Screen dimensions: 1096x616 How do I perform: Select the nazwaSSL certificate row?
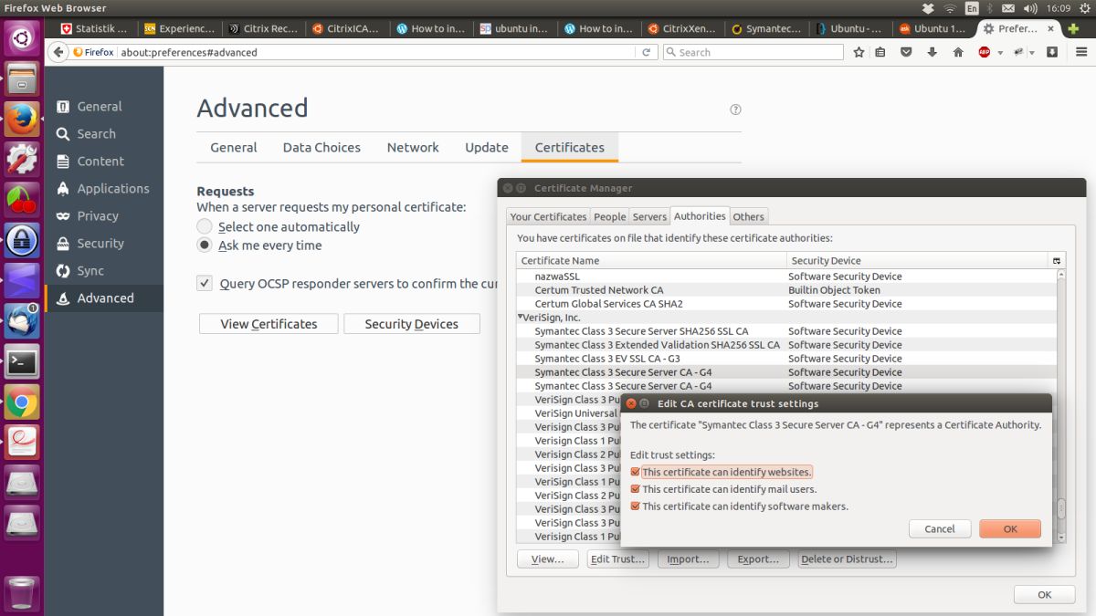pyautogui.click(x=786, y=277)
